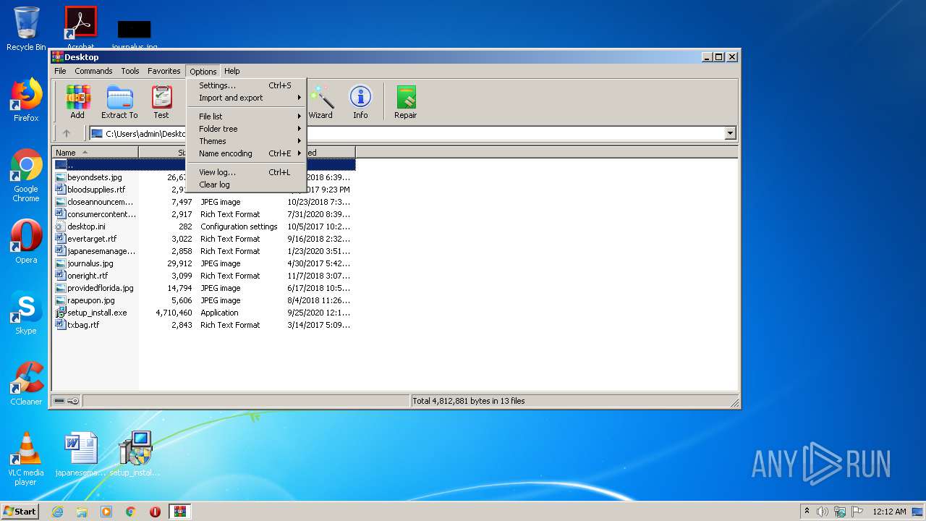Select japanesema... Word document on desktop
The image size is (926, 521).
(80, 454)
